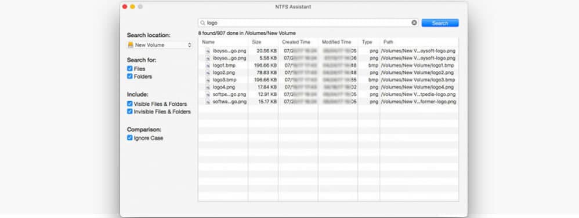Focus the search field containing 'logo'
The image size is (579, 218).
click(308, 23)
